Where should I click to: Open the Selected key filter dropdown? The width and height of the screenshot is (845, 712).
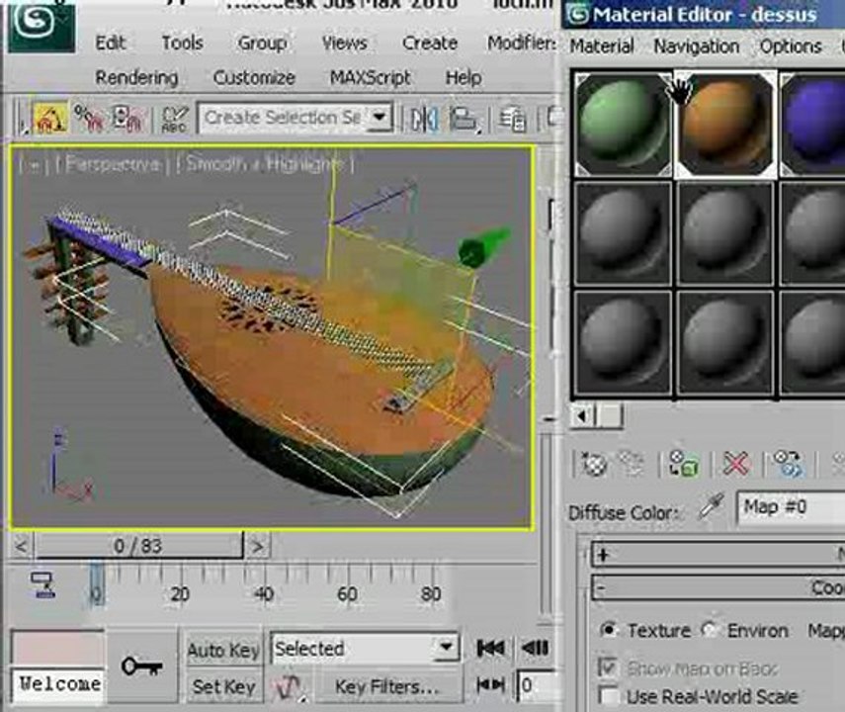click(x=446, y=646)
